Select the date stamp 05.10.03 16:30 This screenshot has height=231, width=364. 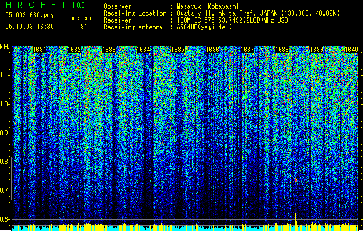pyautogui.click(x=29, y=27)
